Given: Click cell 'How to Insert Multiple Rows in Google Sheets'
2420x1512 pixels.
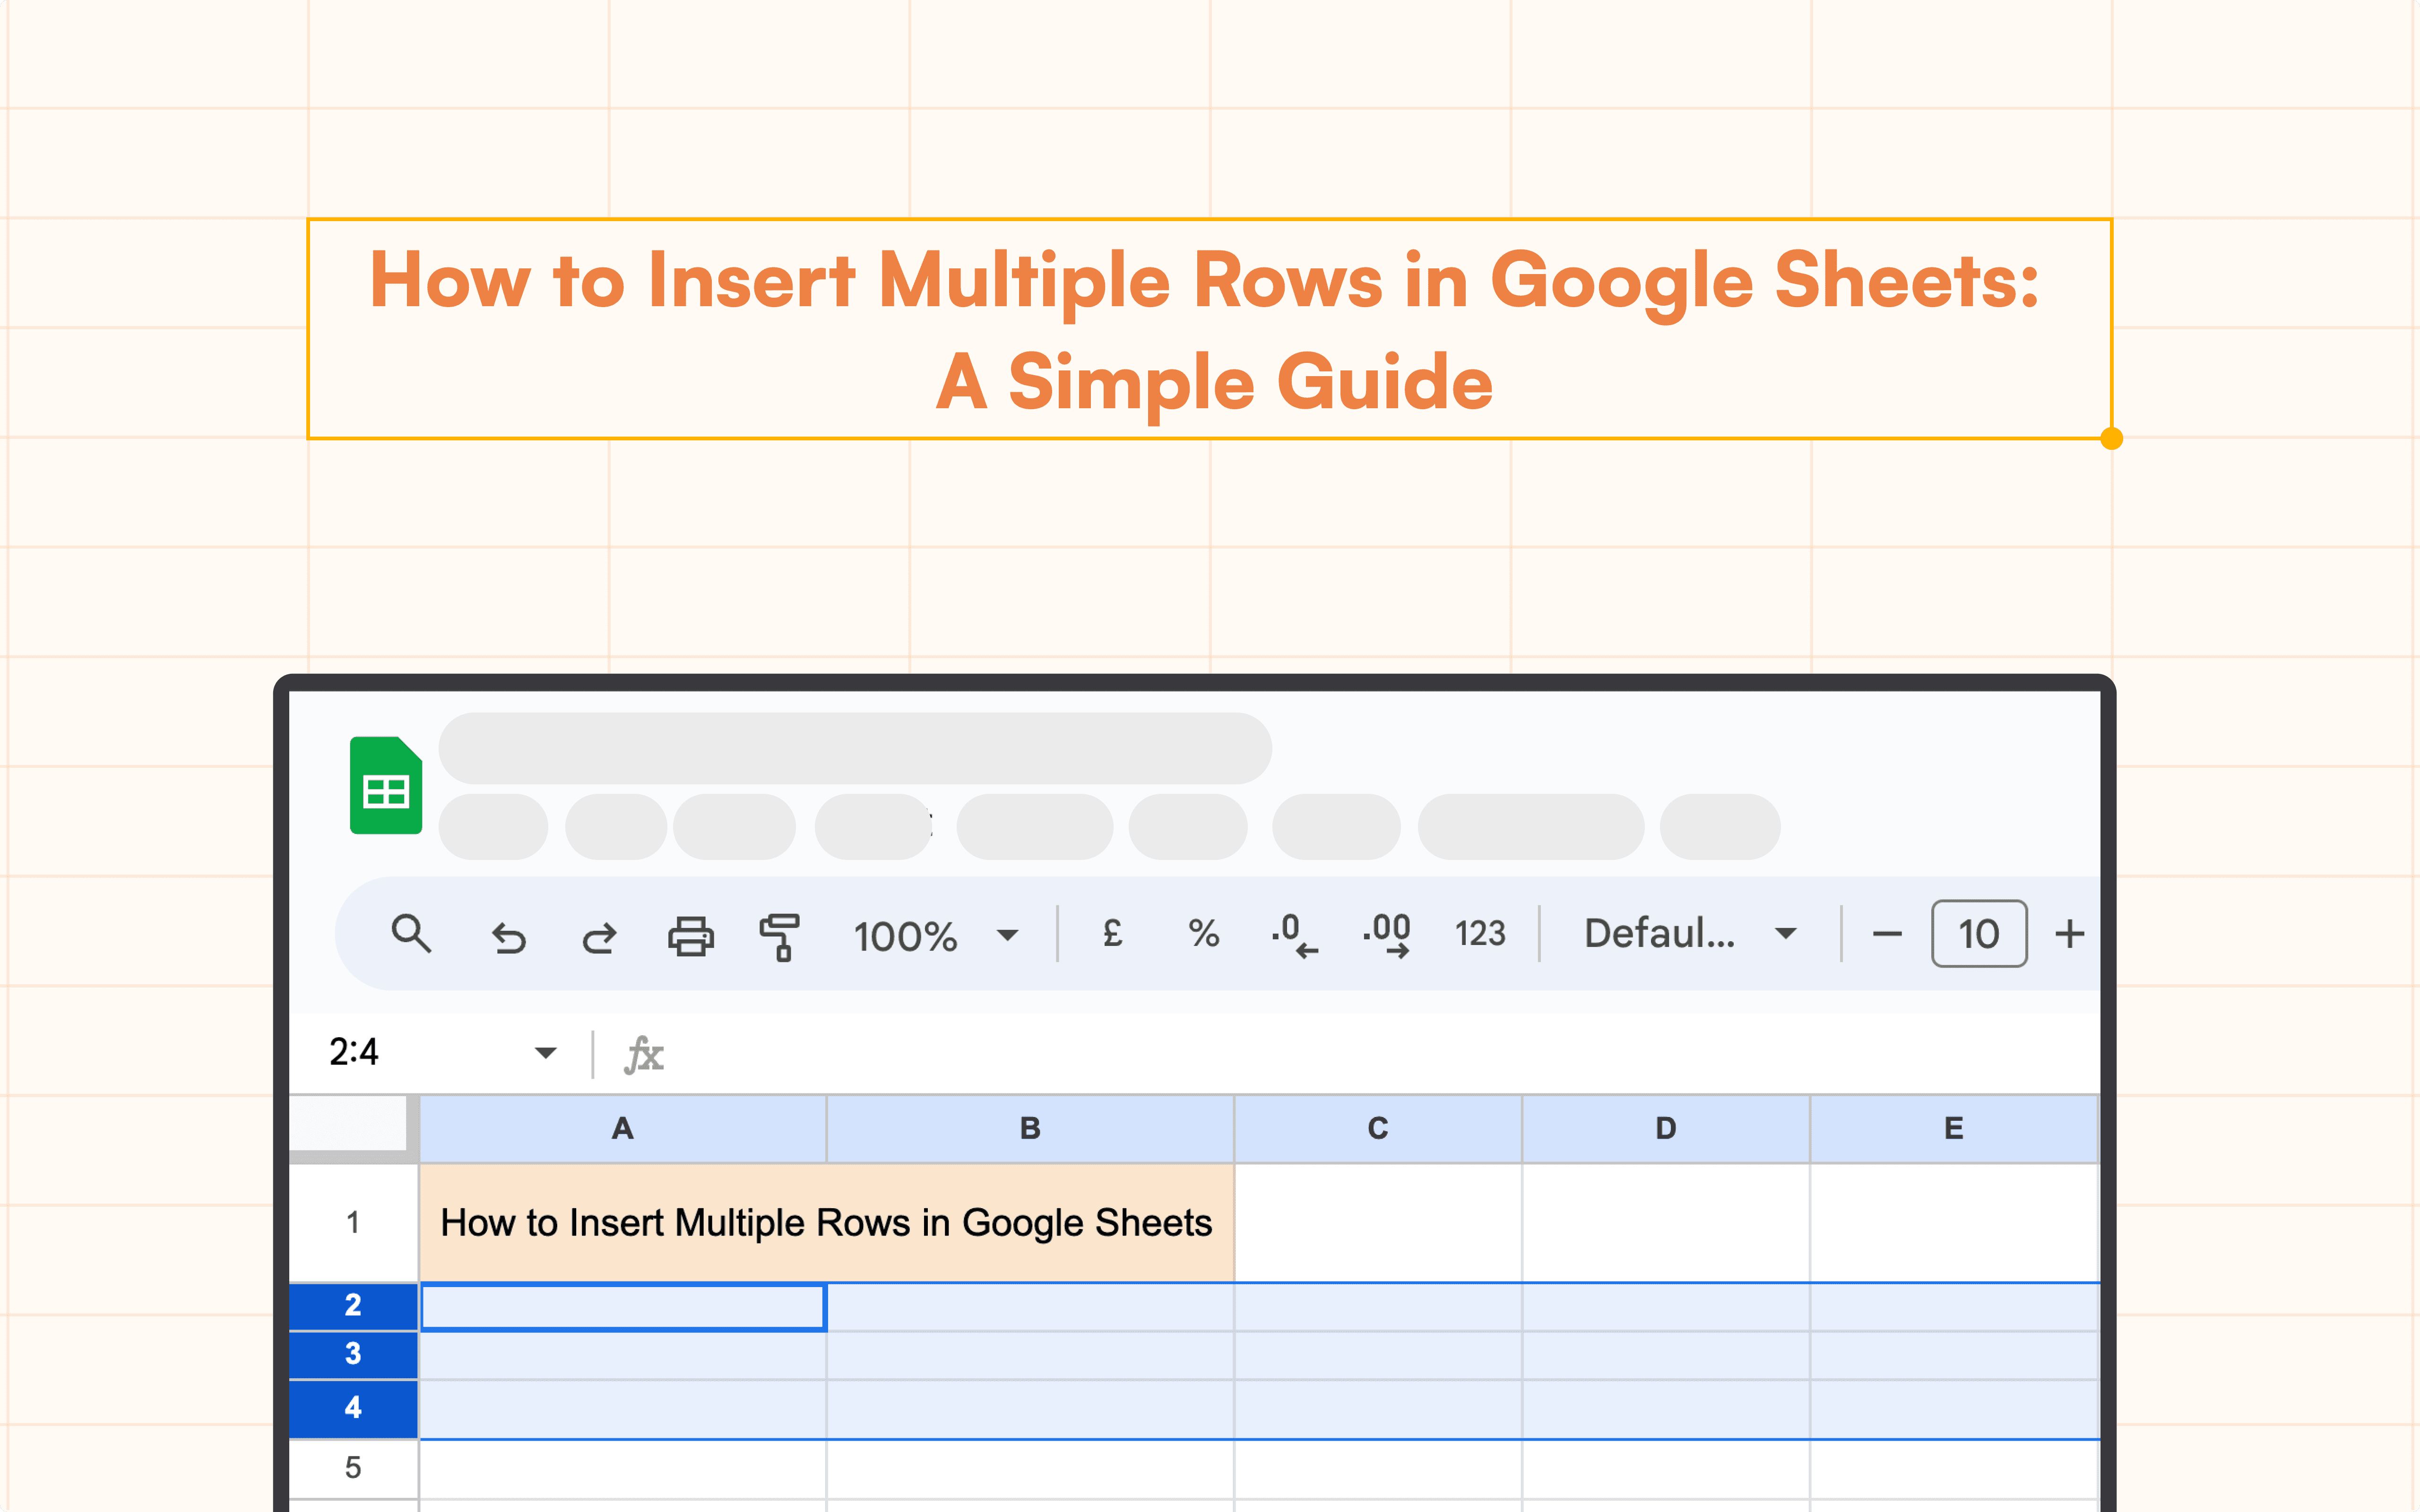Looking at the screenshot, I should pos(827,1223).
